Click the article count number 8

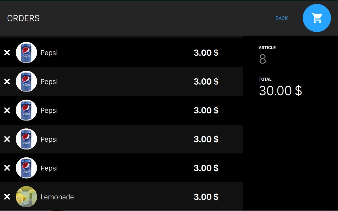[262, 59]
